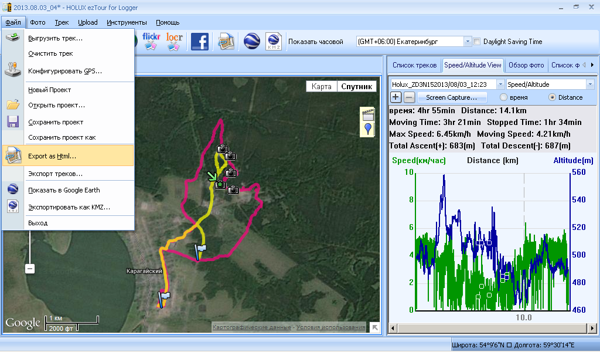The height and width of the screenshot is (352, 600).
Task: Choose Конфигурировать GPS menu item
Action: 68,71
